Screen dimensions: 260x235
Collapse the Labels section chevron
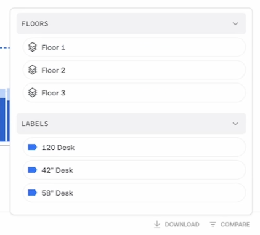pos(235,124)
